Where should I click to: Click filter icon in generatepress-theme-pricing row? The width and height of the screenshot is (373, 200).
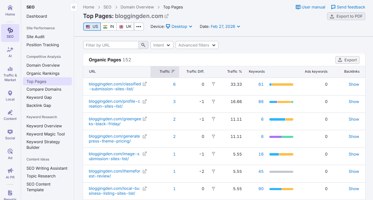213,137
